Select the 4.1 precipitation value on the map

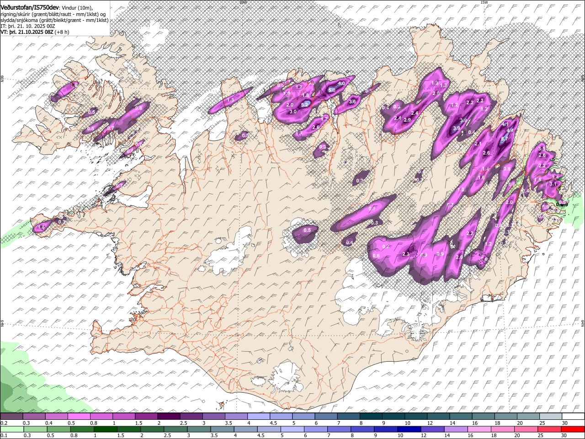tap(505, 124)
